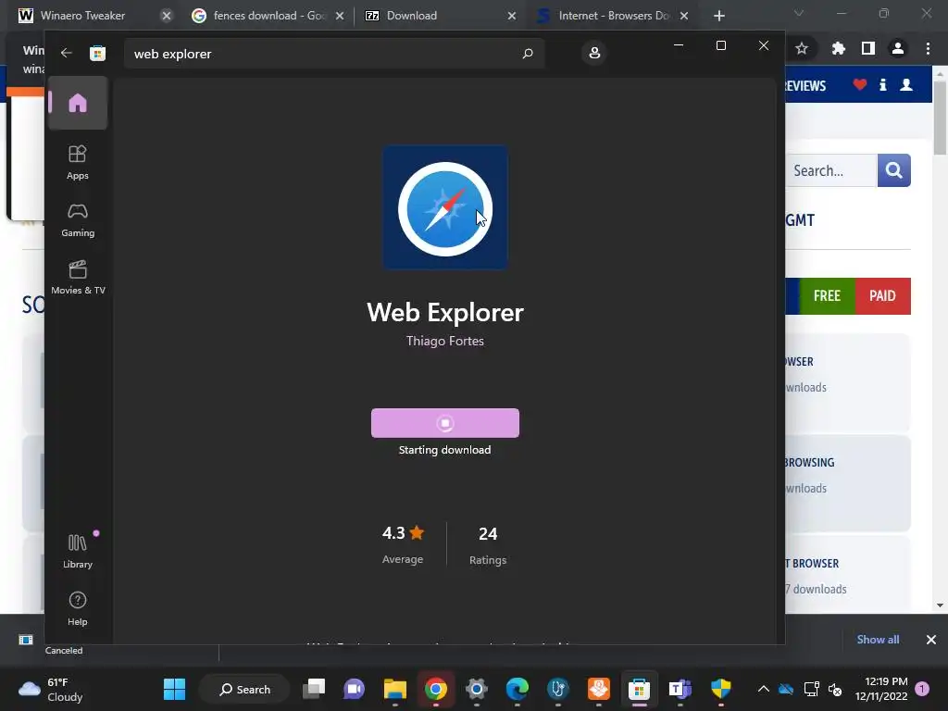Toggle Chrome side panel
Image resolution: width=948 pixels, height=711 pixels.
click(868, 48)
